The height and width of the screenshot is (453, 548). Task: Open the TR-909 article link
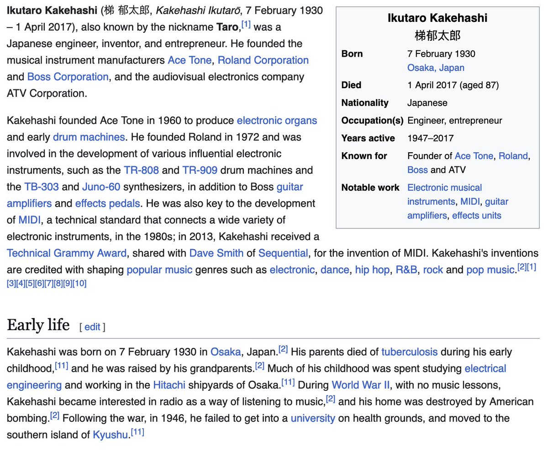click(x=200, y=171)
